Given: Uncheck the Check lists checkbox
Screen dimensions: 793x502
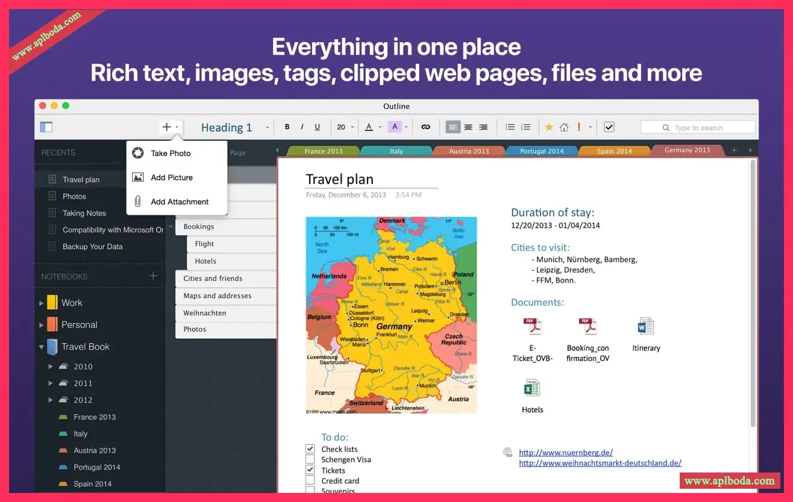Looking at the screenshot, I should click(310, 449).
